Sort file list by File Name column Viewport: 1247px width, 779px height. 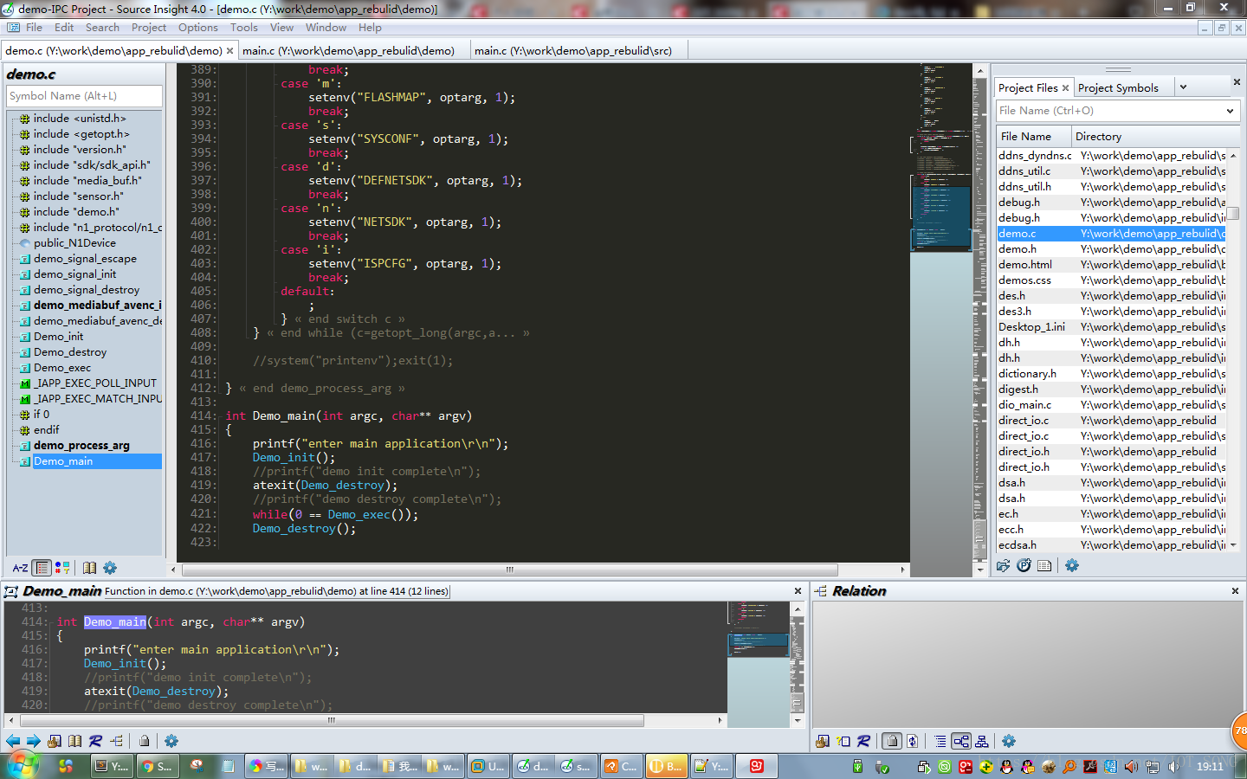click(1033, 137)
